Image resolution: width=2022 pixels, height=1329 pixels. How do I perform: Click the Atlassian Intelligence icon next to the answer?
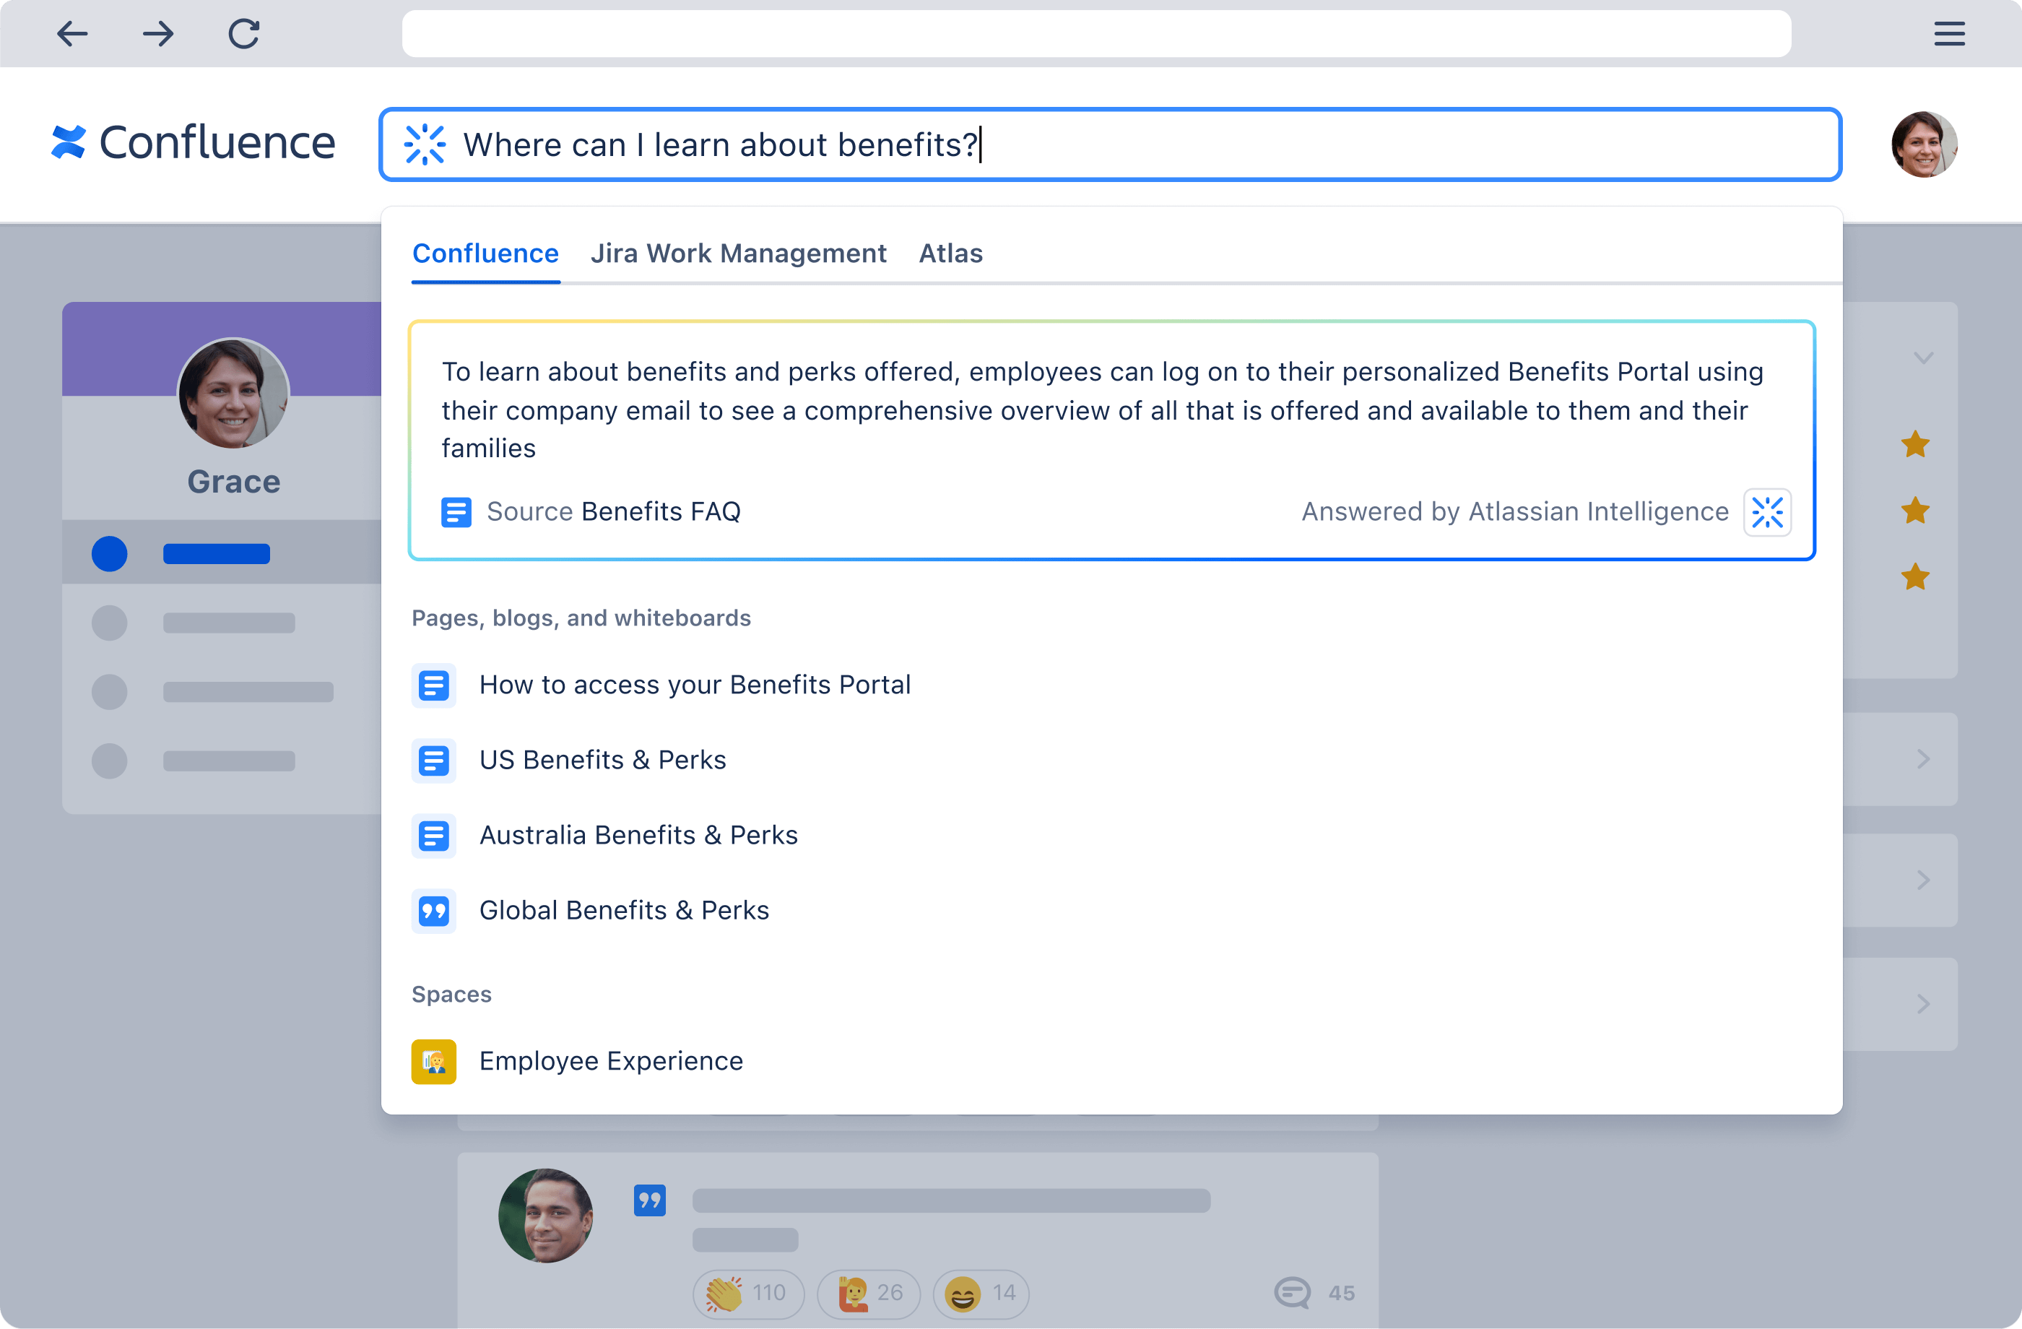point(1768,511)
